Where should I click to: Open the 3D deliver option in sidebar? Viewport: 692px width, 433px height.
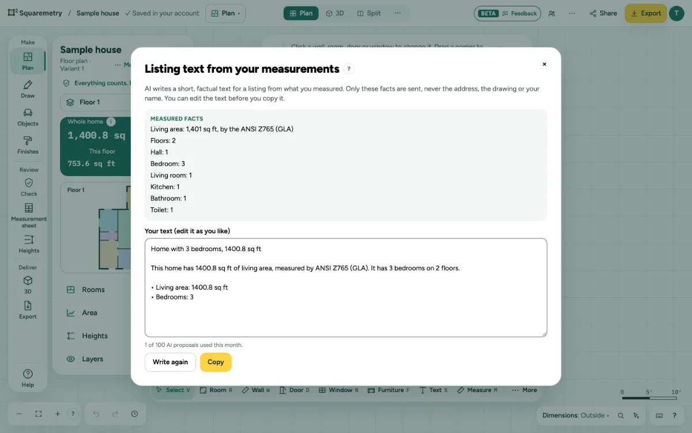pyautogui.click(x=28, y=285)
